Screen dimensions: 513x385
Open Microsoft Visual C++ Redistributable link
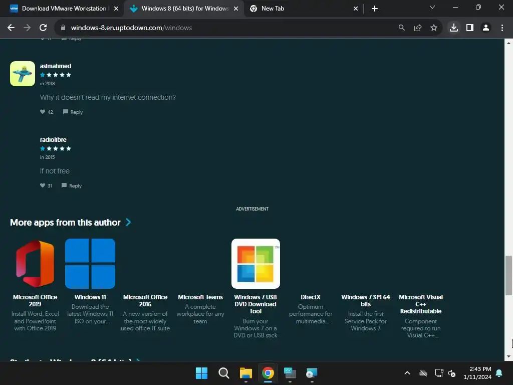tap(421, 304)
